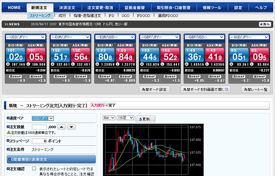Expand the EUR/USD board pair dropdown
The height and width of the screenshot is (176, 275).
[115, 37]
